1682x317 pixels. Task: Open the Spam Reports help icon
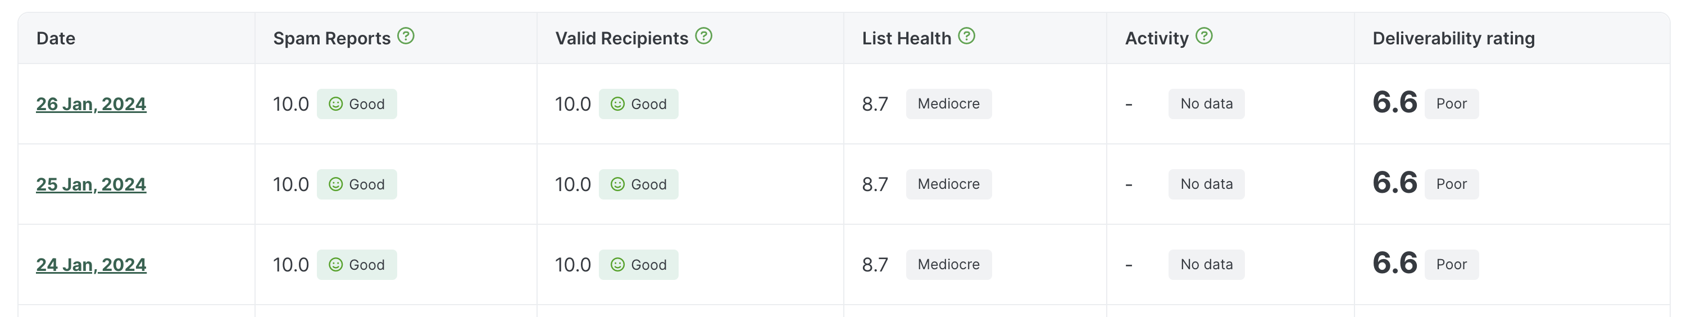pos(406,36)
